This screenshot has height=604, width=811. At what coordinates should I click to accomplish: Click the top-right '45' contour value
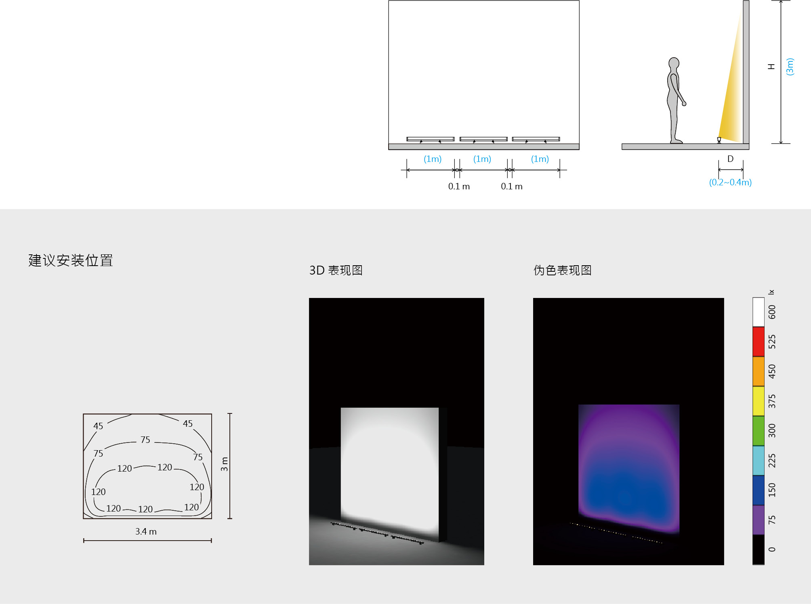point(188,424)
